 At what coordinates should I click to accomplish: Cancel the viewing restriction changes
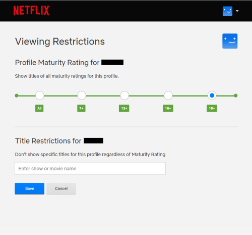[61, 189]
